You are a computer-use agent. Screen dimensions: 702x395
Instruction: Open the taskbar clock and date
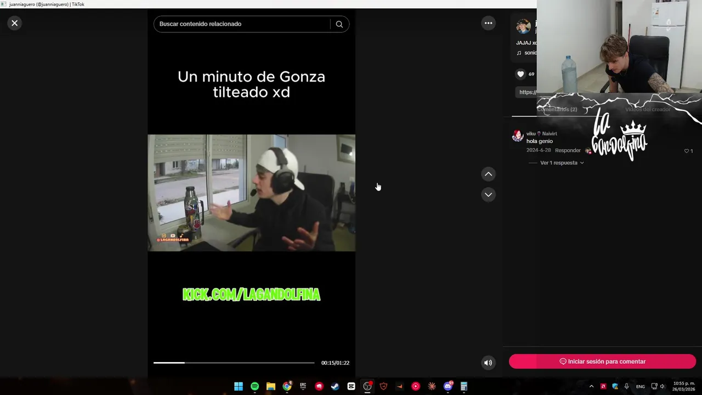(x=684, y=386)
